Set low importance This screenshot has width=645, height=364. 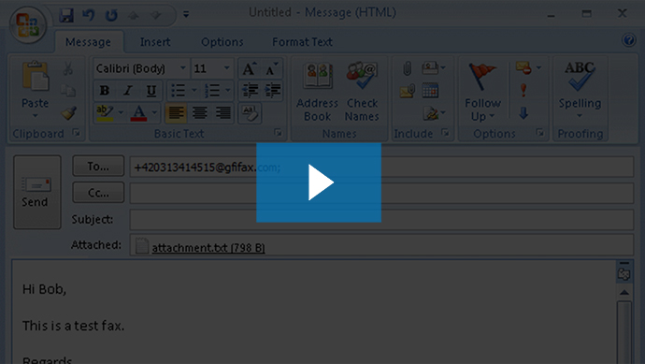523,113
